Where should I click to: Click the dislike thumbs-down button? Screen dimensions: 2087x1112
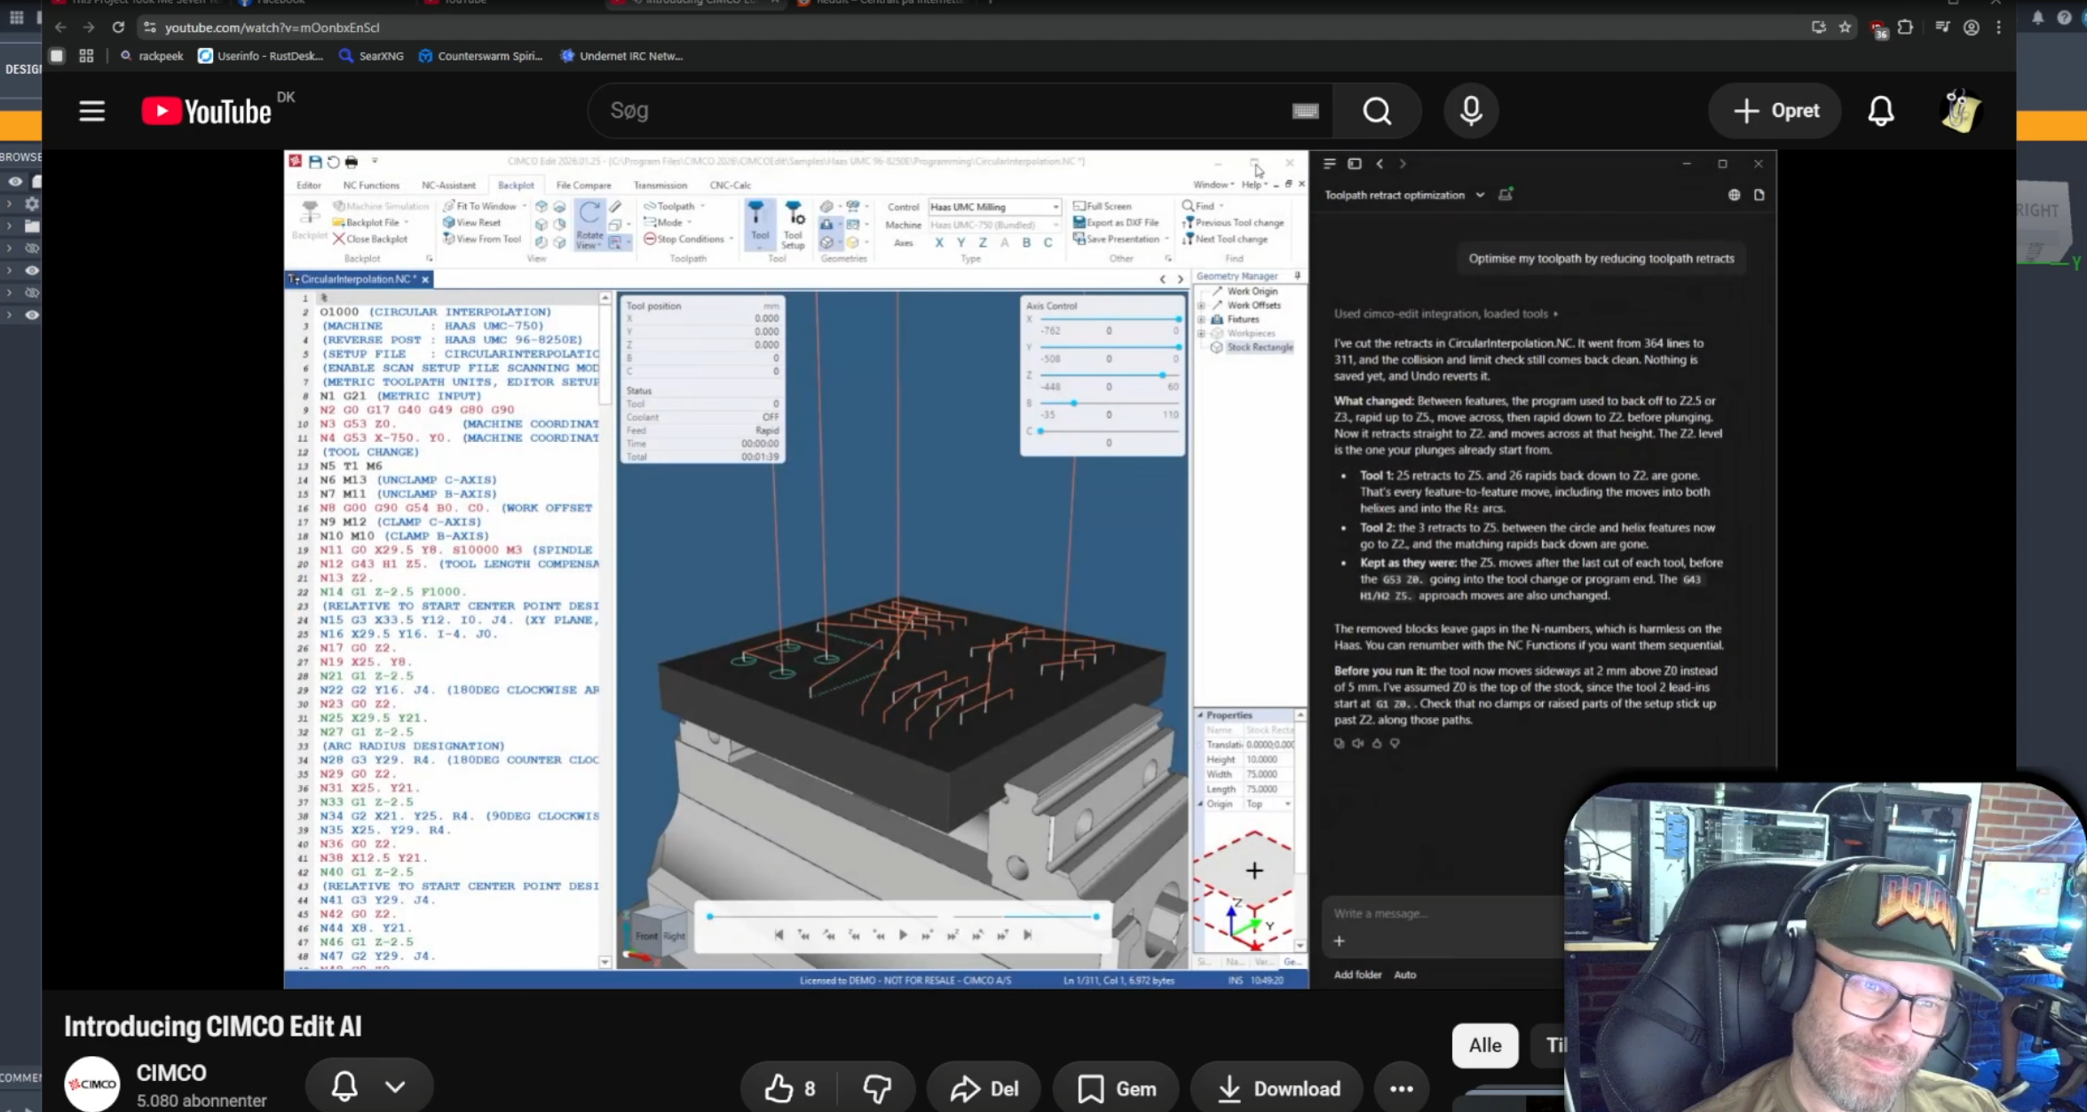(877, 1088)
